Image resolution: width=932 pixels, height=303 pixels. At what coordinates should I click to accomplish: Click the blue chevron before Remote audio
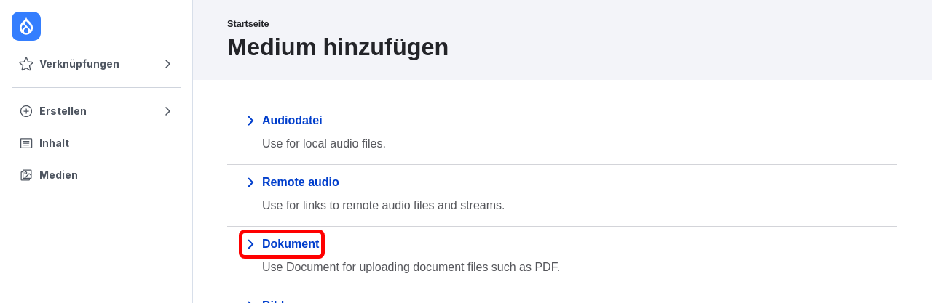click(x=250, y=182)
